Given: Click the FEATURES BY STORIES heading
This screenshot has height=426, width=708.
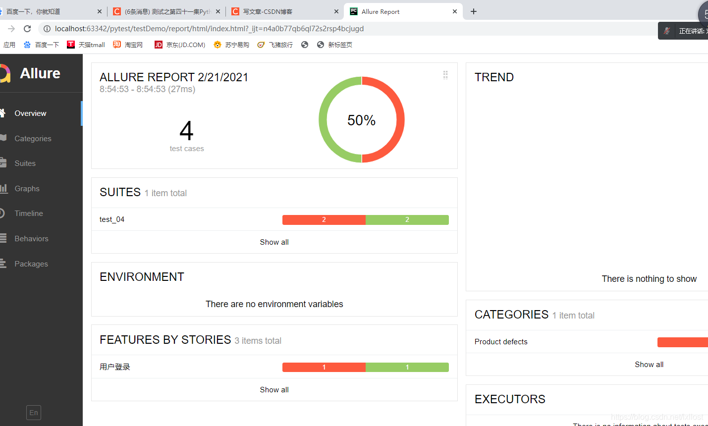Looking at the screenshot, I should [165, 340].
